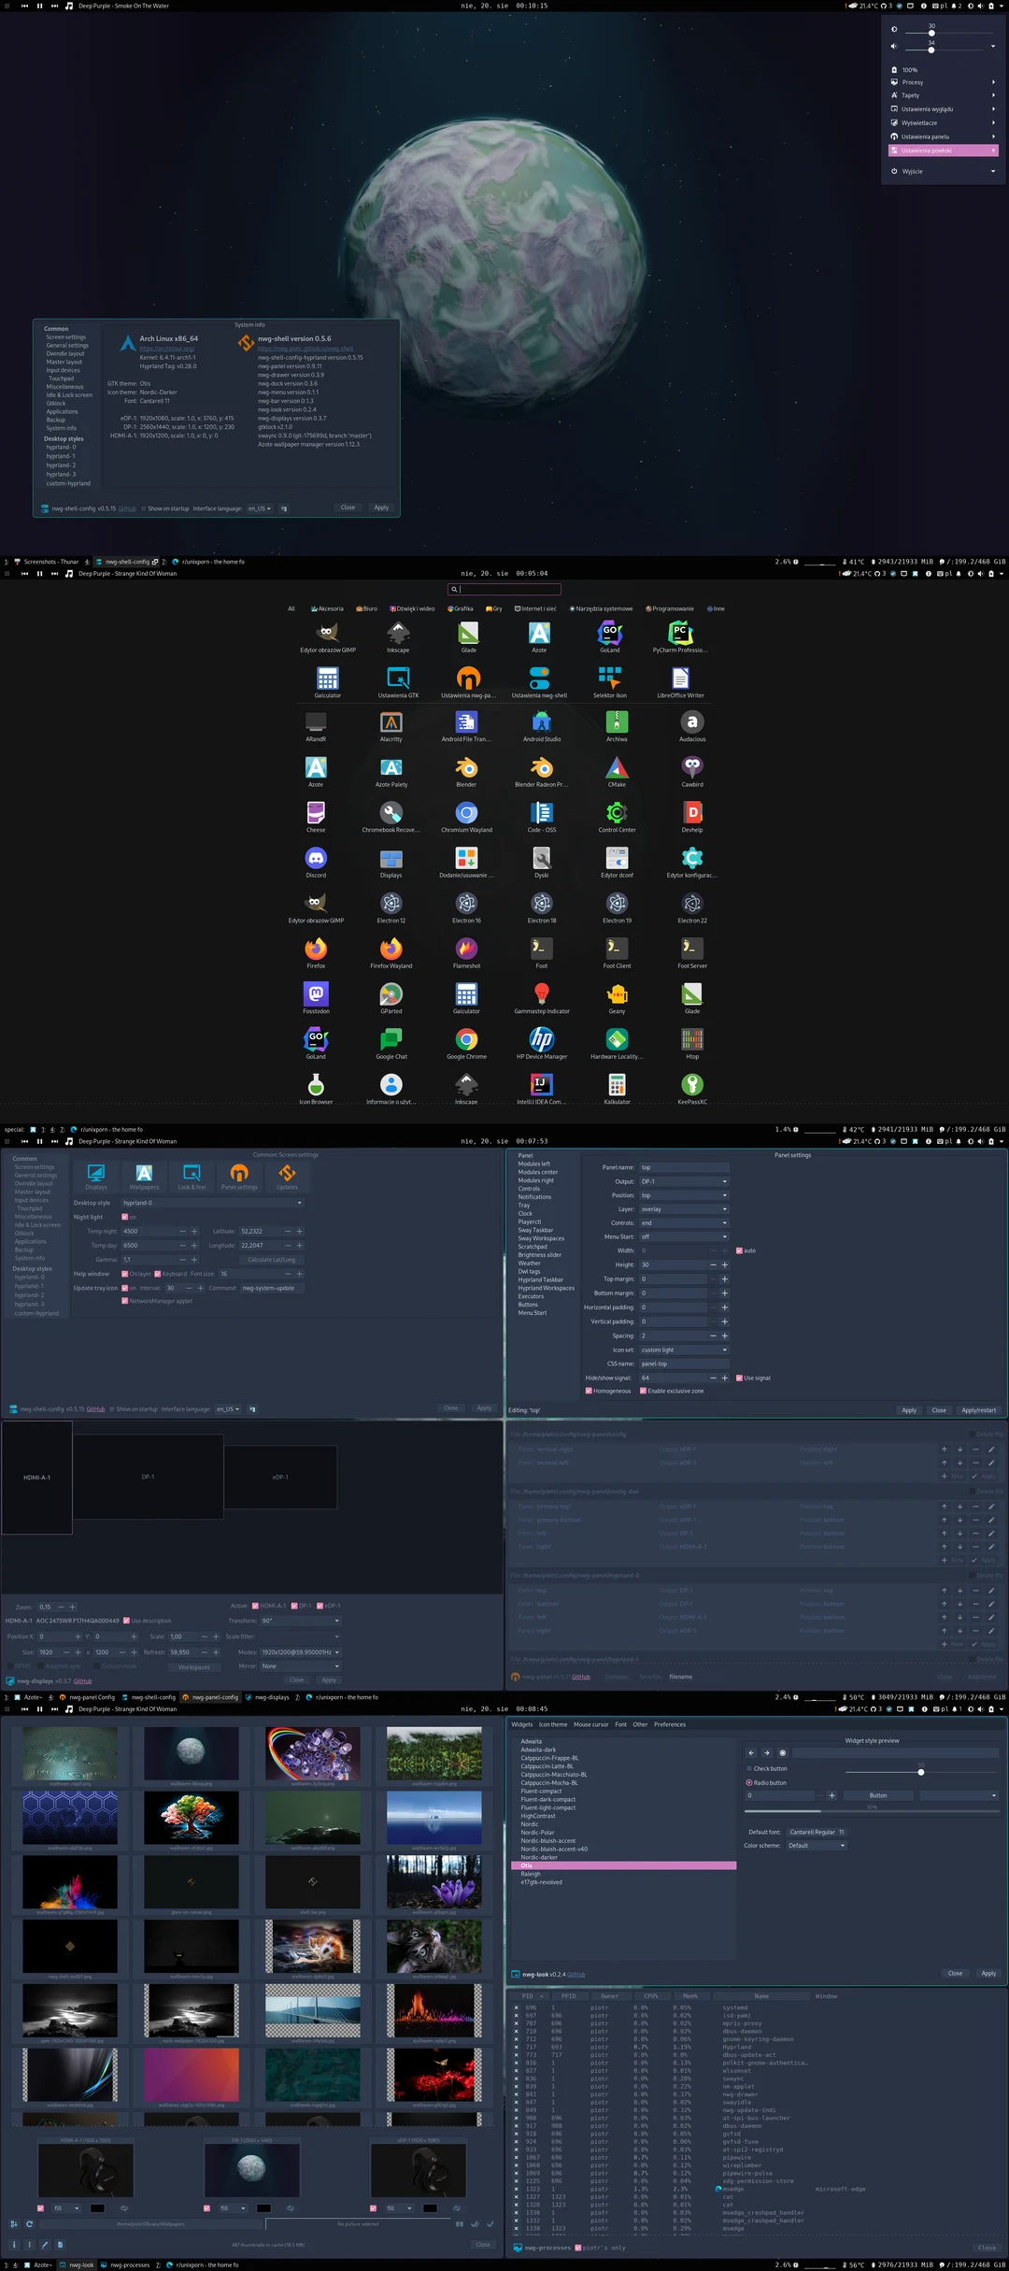1009x2271 pixels.
Task: Select 'Ustawienia powłoki' in the menu
Action: 943,150
